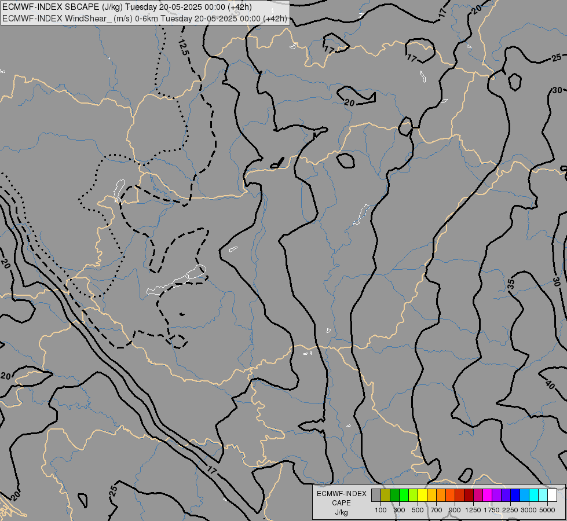Click the bright green legend swatch
The width and height of the screenshot is (567, 521).
click(x=404, y=496)
